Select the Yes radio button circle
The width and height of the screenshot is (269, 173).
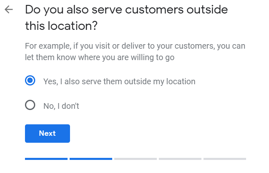coord(30,80)
